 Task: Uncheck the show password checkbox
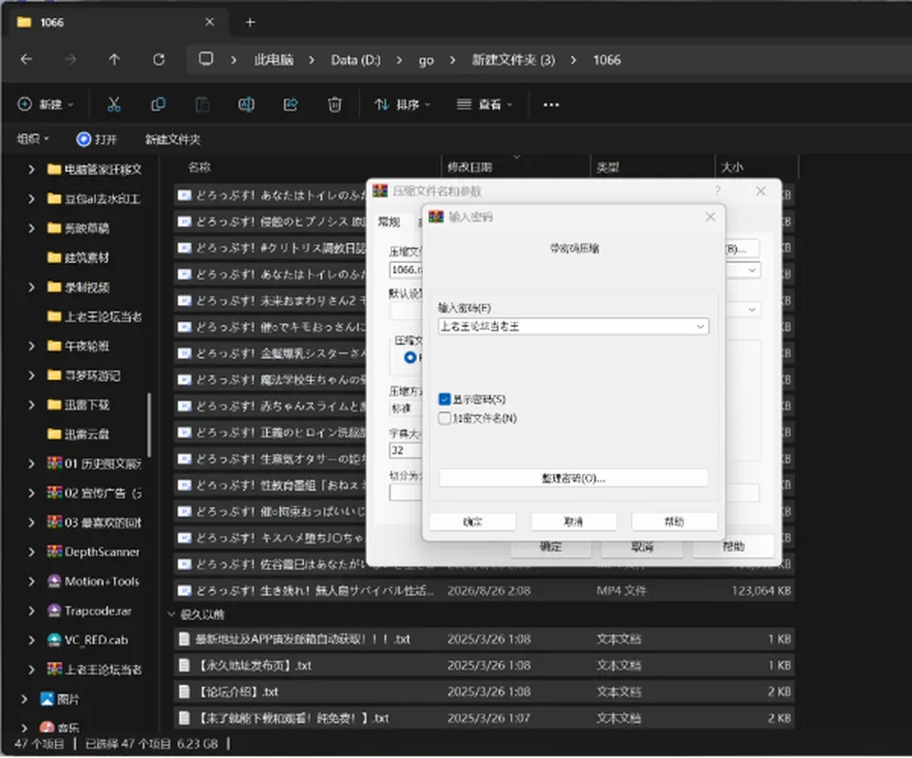point(445,399)
